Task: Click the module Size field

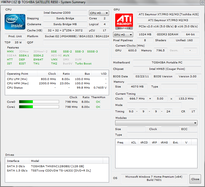Action: [136, 129]
